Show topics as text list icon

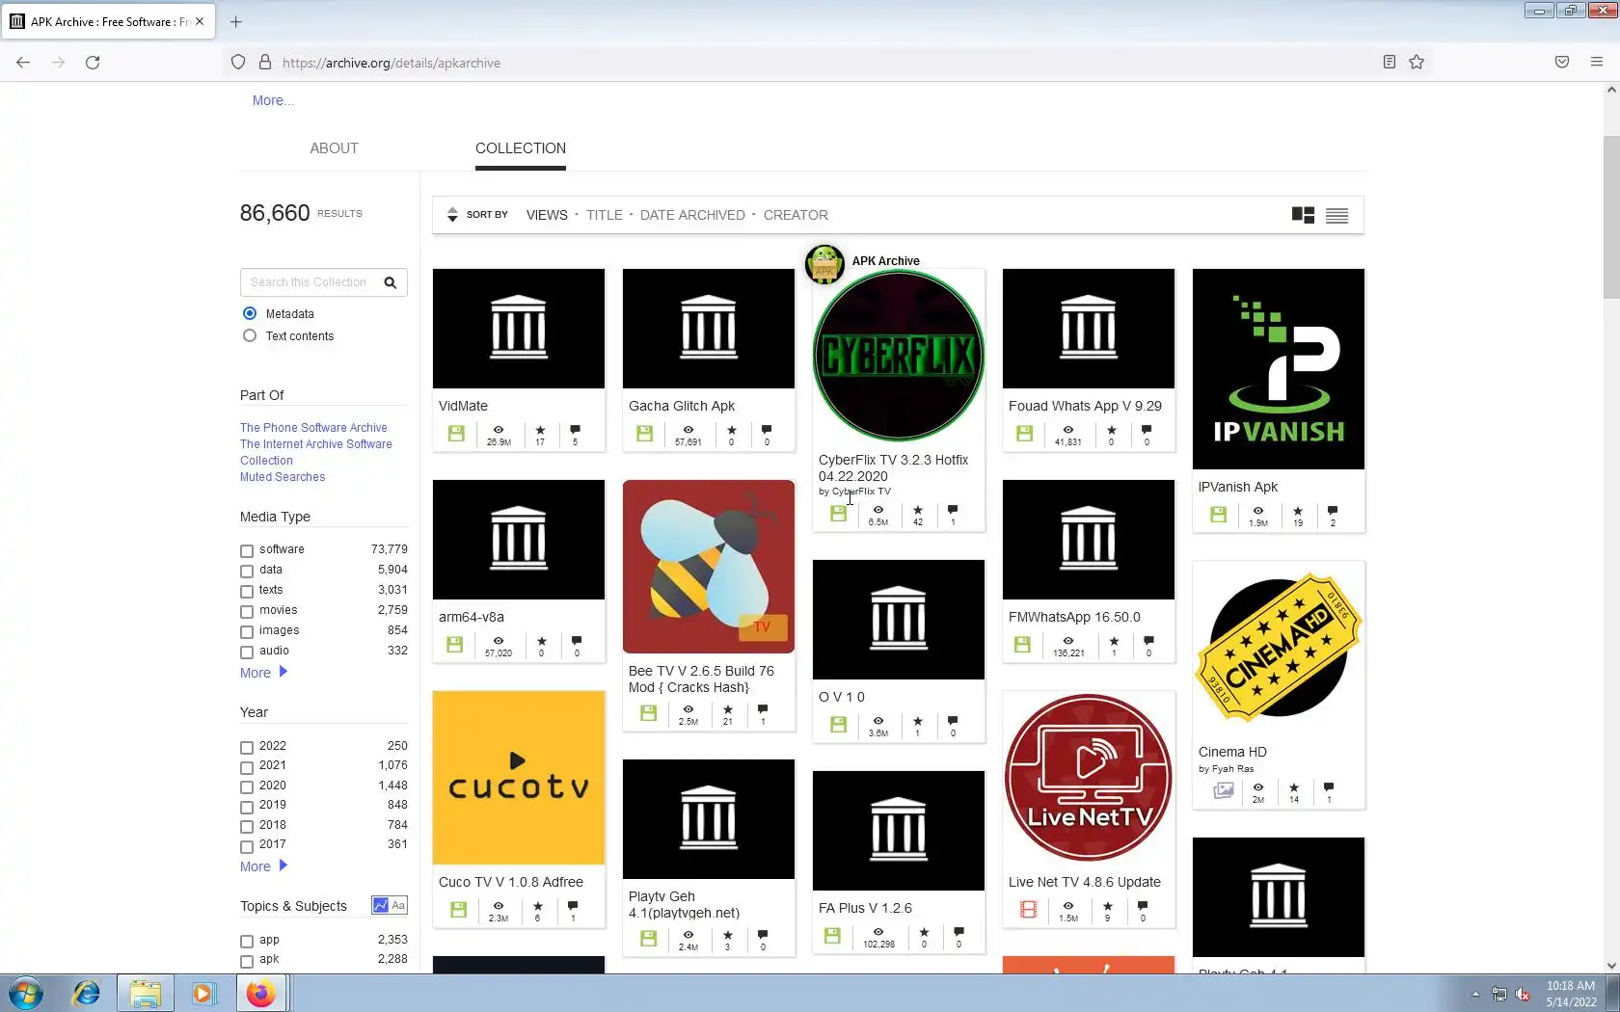pyautogui.click(x=398, y=905)
